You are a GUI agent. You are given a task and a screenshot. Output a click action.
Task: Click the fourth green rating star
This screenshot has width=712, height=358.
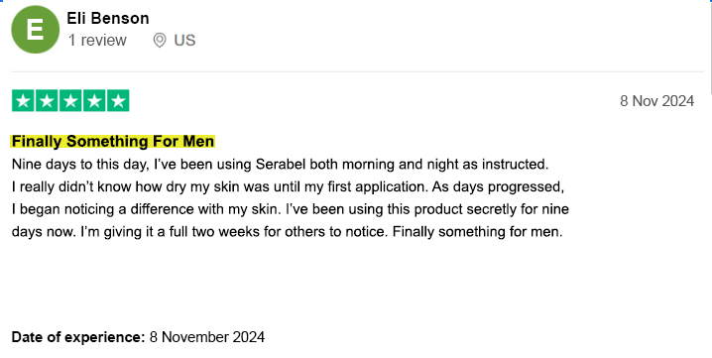(x=94, y=100)
